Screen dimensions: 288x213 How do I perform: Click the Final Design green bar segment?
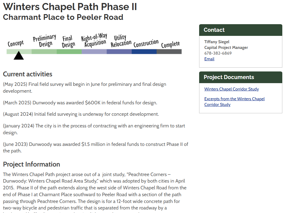(x=69, y=52)
